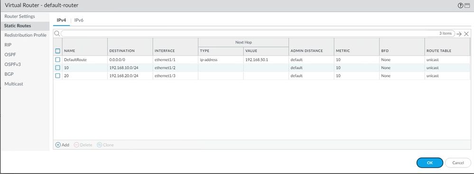Check the DefaultRoute row checkbox

click(58, 60)
